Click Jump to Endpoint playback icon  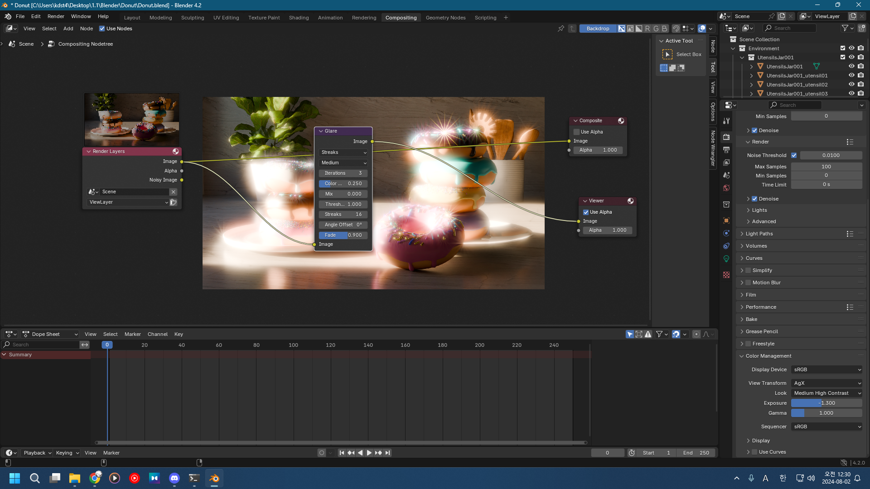click(x=387, y=453)
